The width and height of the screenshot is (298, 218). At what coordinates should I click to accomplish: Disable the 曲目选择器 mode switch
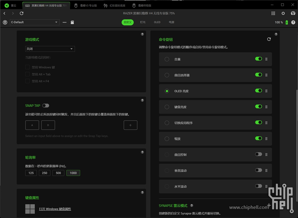click(258, 75)
